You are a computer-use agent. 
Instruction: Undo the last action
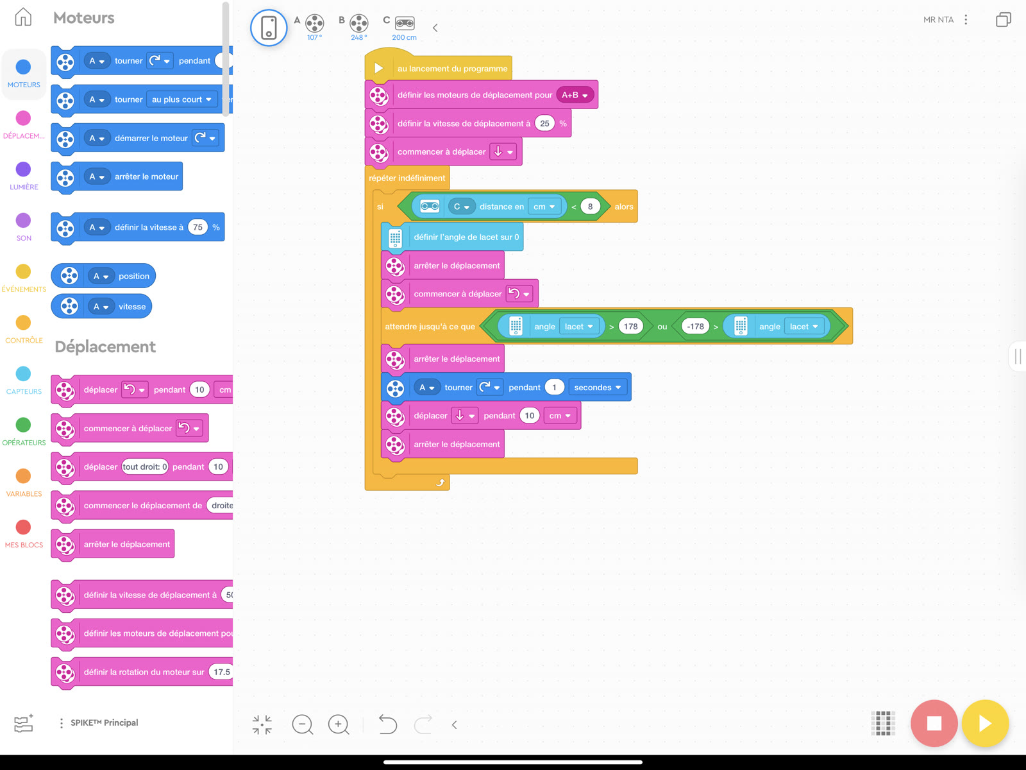pyautogui.click(x=388, y=724)
